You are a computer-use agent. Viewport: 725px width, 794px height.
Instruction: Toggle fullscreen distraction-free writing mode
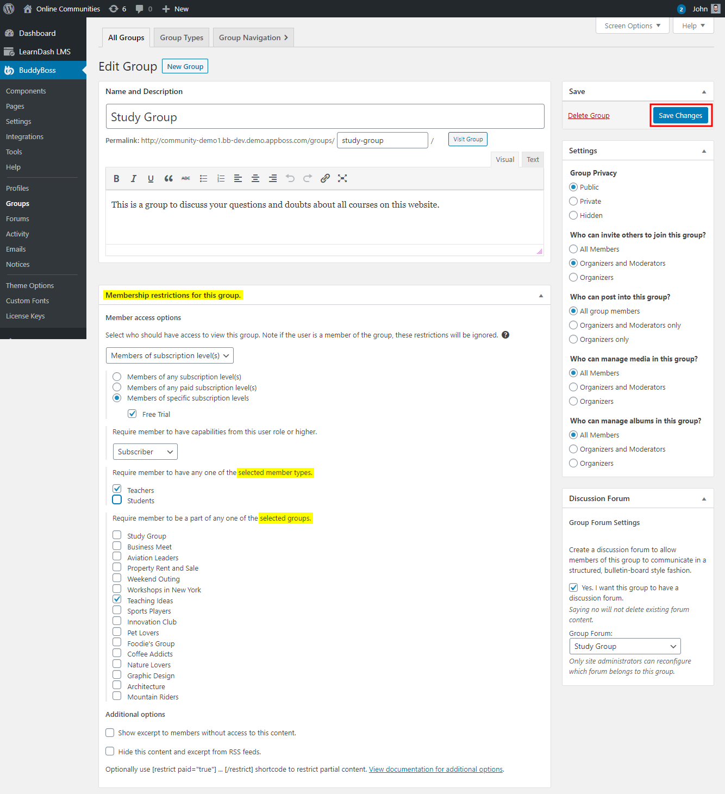(342, 178)
